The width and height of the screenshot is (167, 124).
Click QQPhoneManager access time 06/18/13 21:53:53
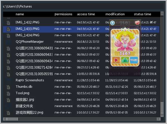(x=88, y=42)
